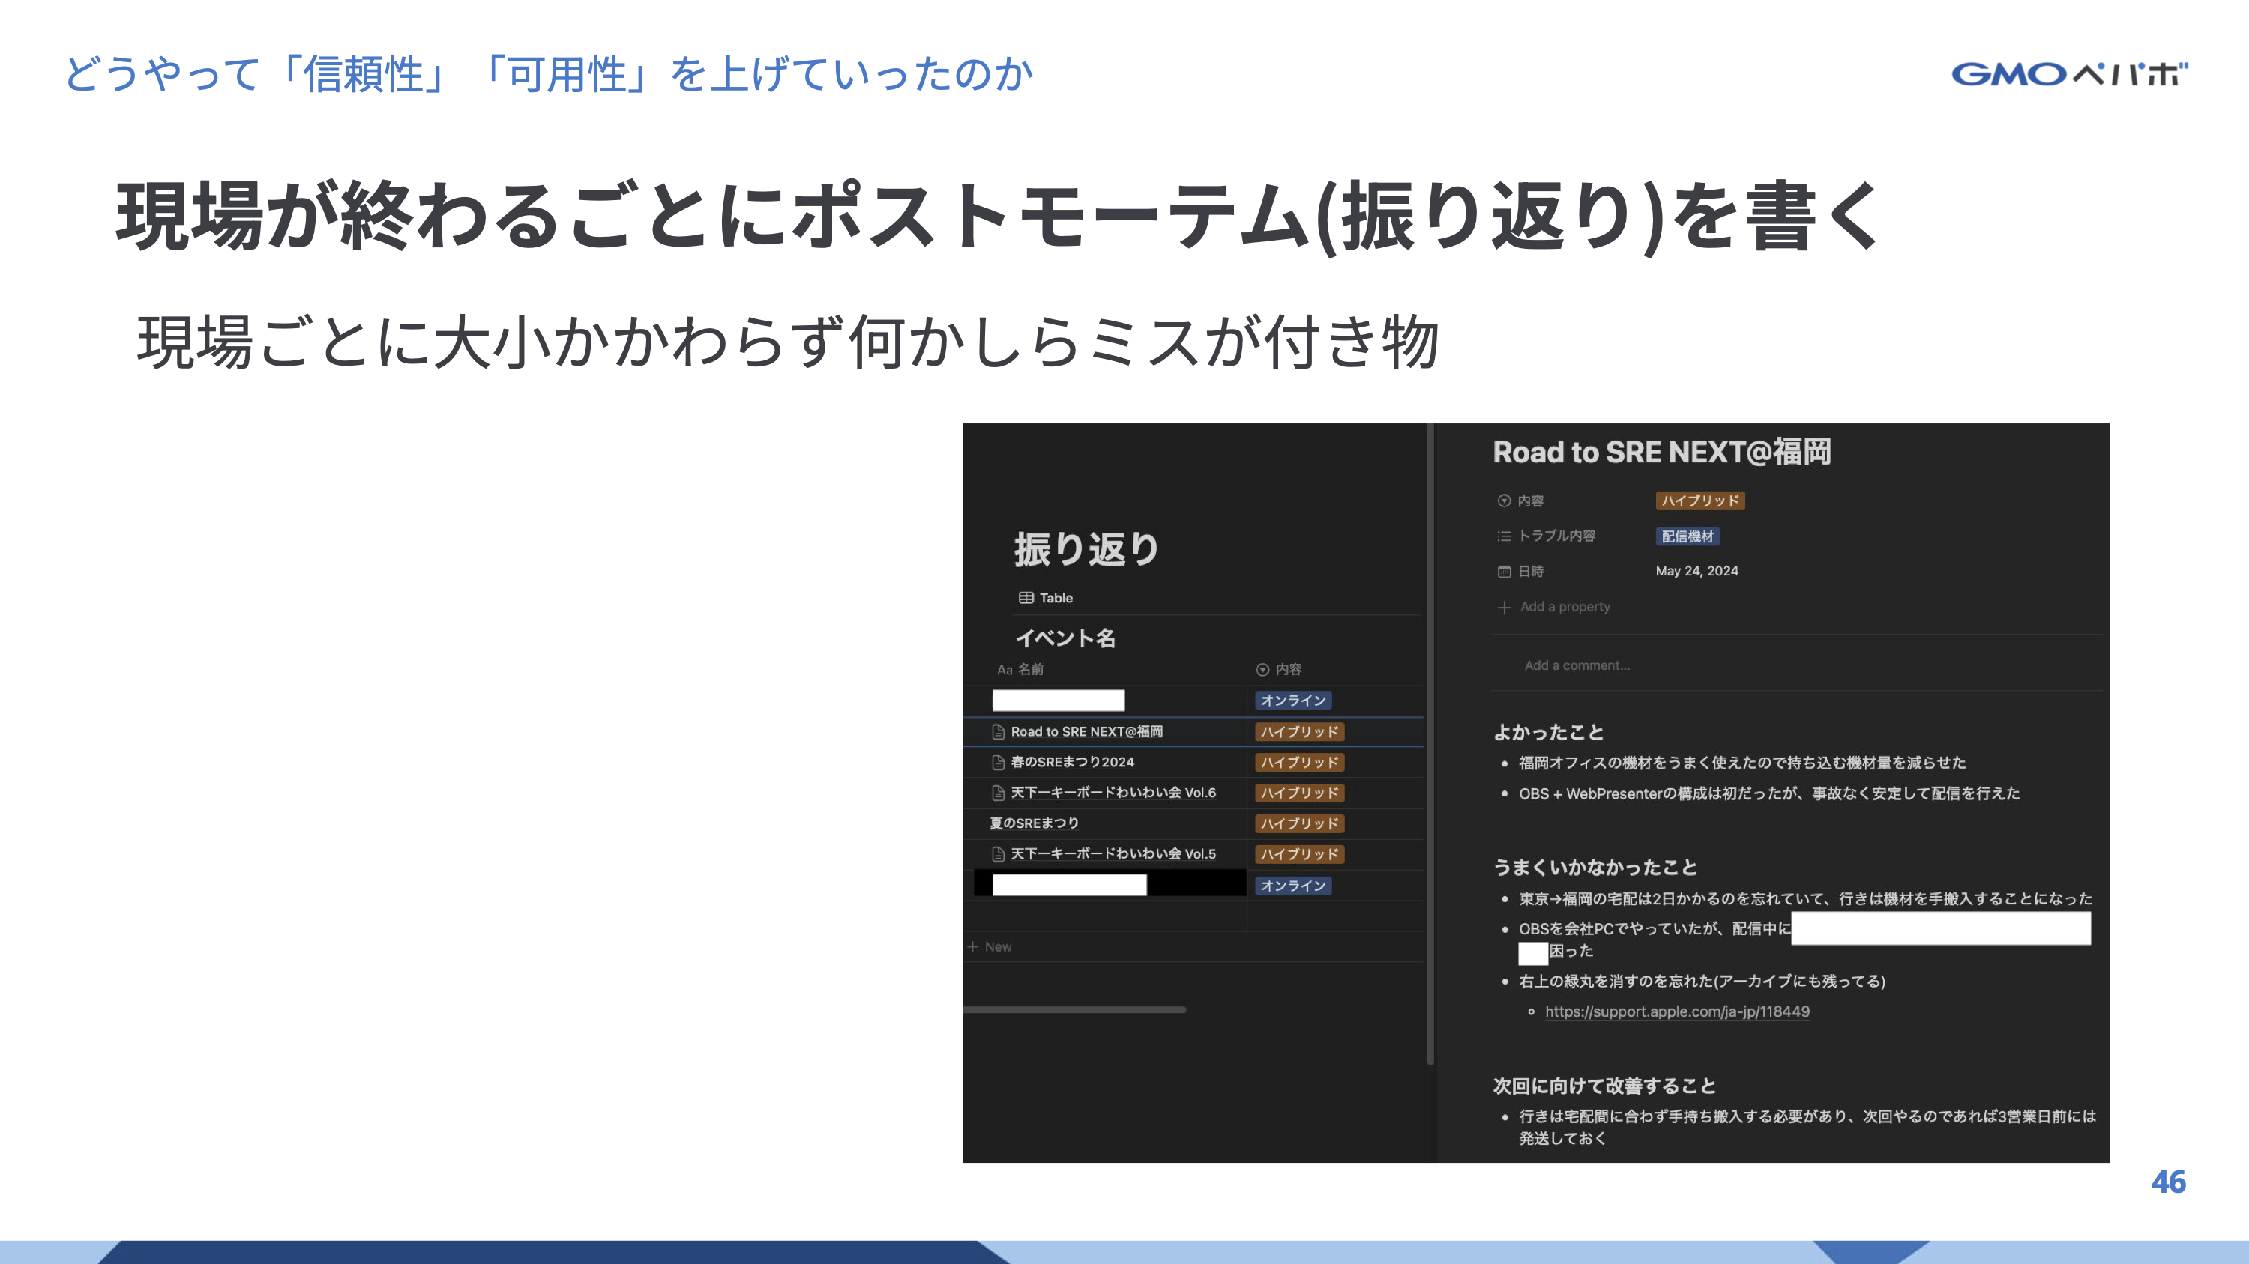Viewport: 2249px width, 1264px height.
Task: Click the トラブル内容 list property icon
Action: [1503, 536]
